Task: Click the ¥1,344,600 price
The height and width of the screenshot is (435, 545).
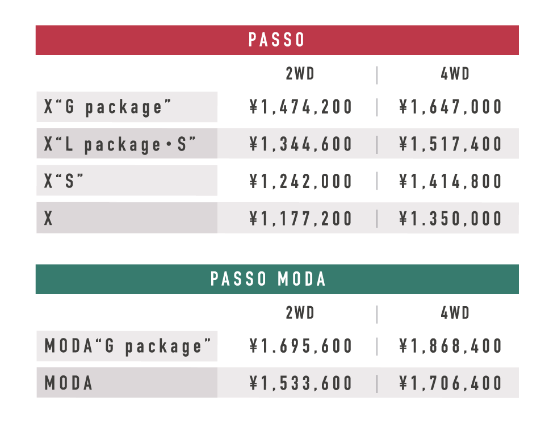Action: 301,144
